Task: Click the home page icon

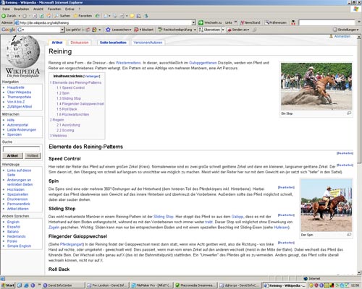Action: pos(49,16)
